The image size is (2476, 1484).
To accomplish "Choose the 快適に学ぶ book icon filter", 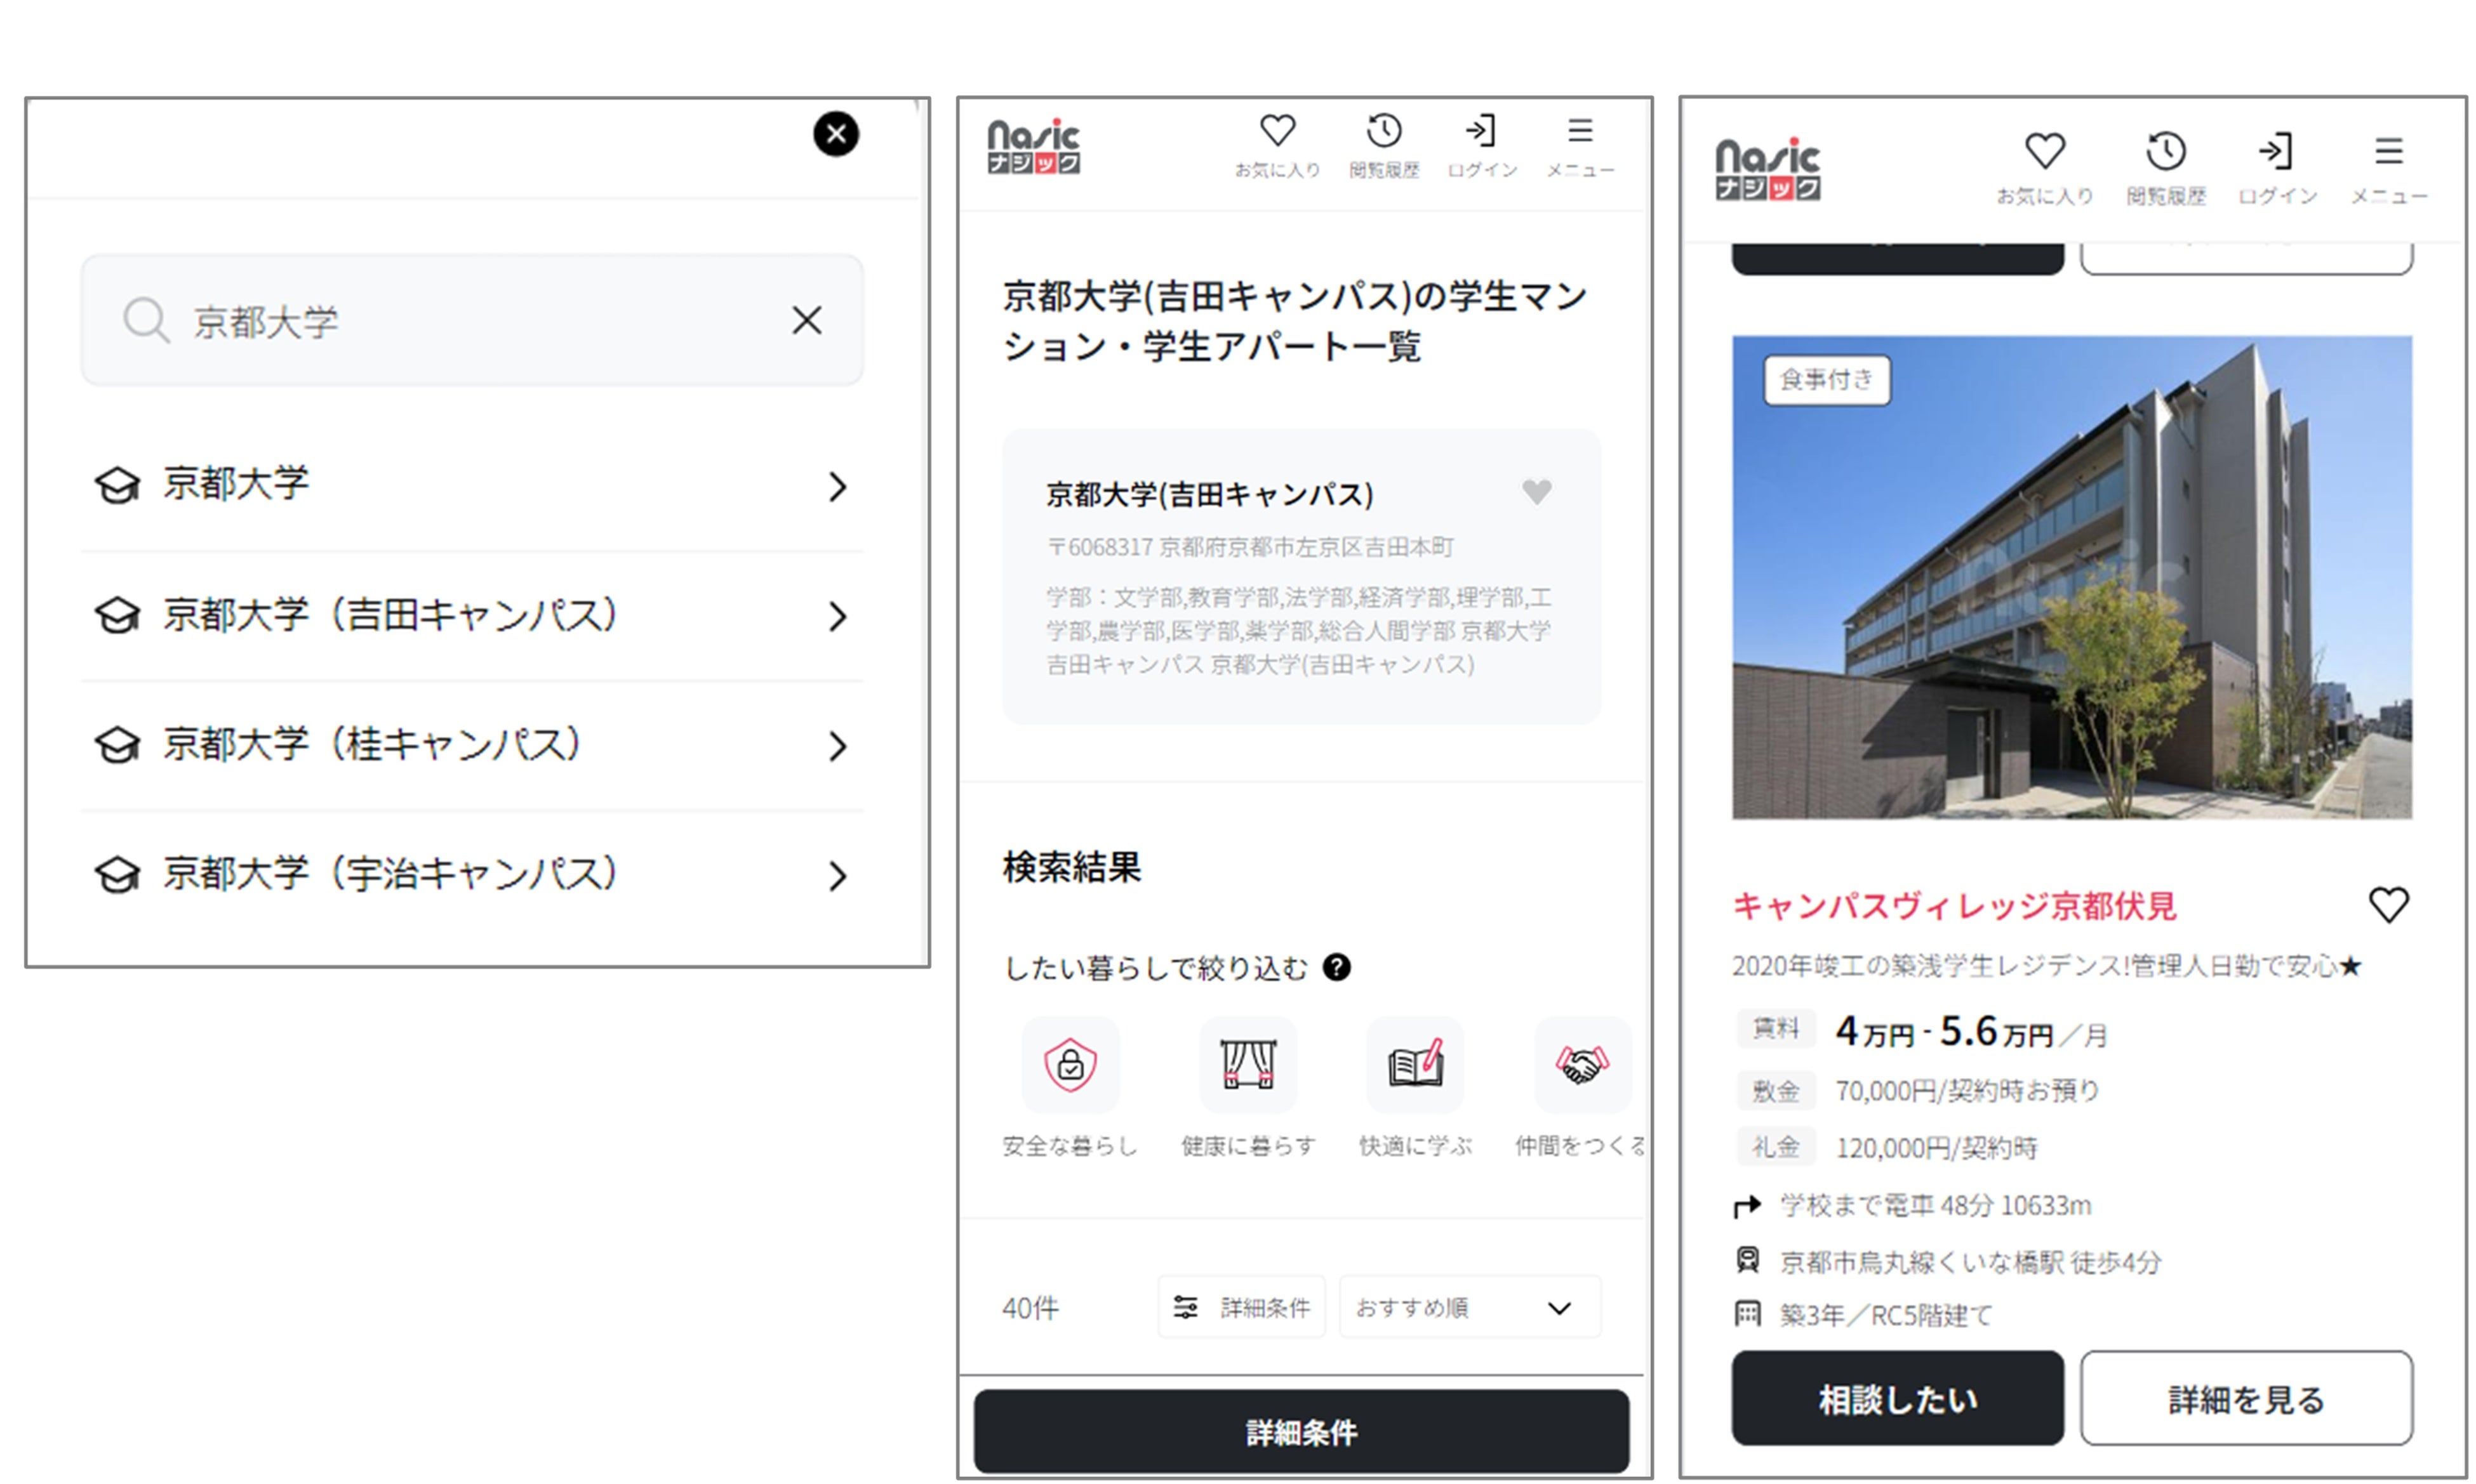I will (x=1414, y=1064).
